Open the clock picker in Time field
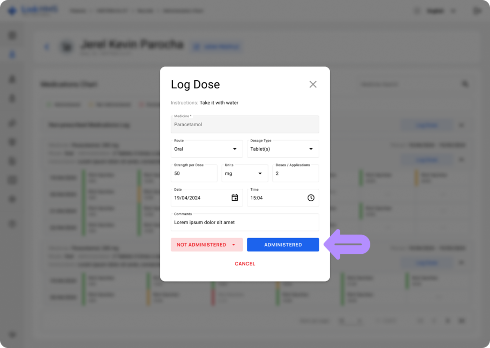This screenshot has height=348, width=490. (311, 197)
